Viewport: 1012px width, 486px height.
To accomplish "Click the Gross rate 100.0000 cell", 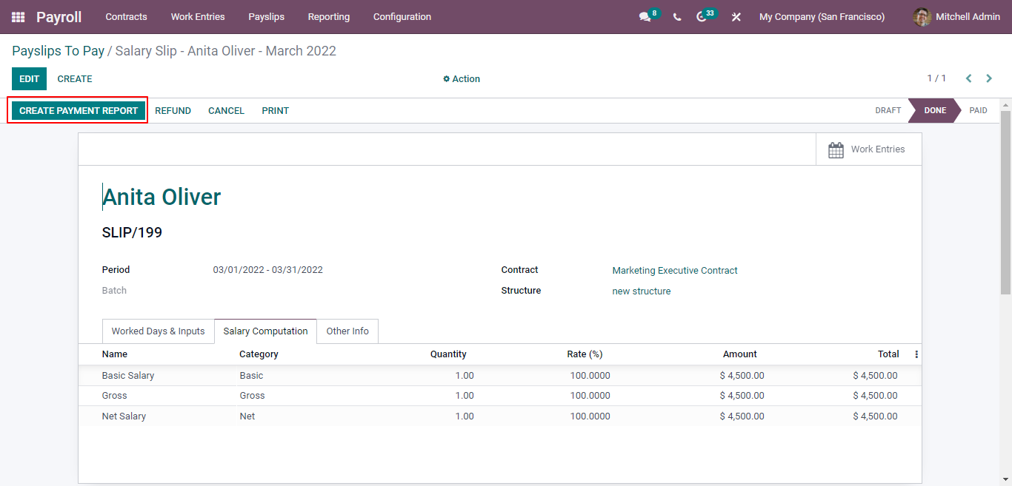I will [x=590, y=396].
